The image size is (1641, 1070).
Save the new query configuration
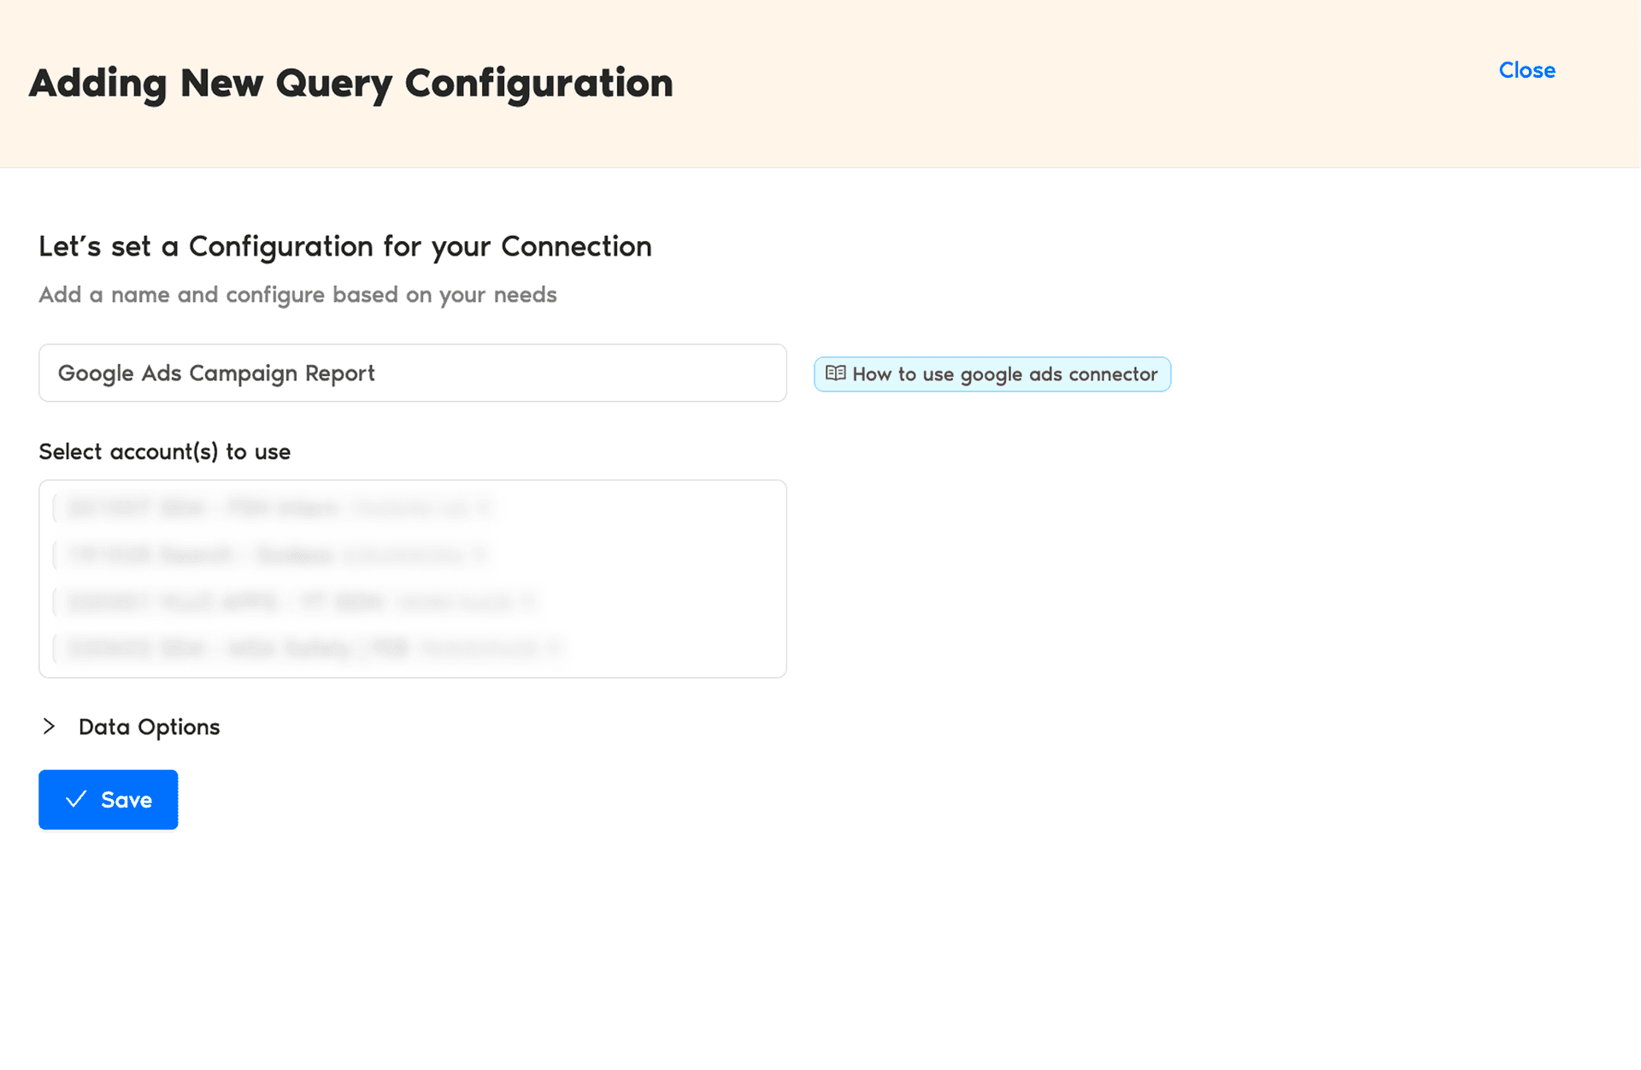point(108,800)
